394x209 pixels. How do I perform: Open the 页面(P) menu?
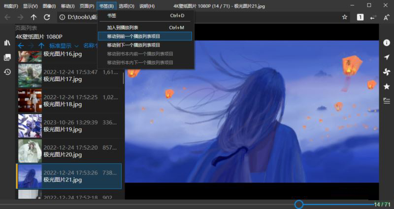[x=87, y=6]
